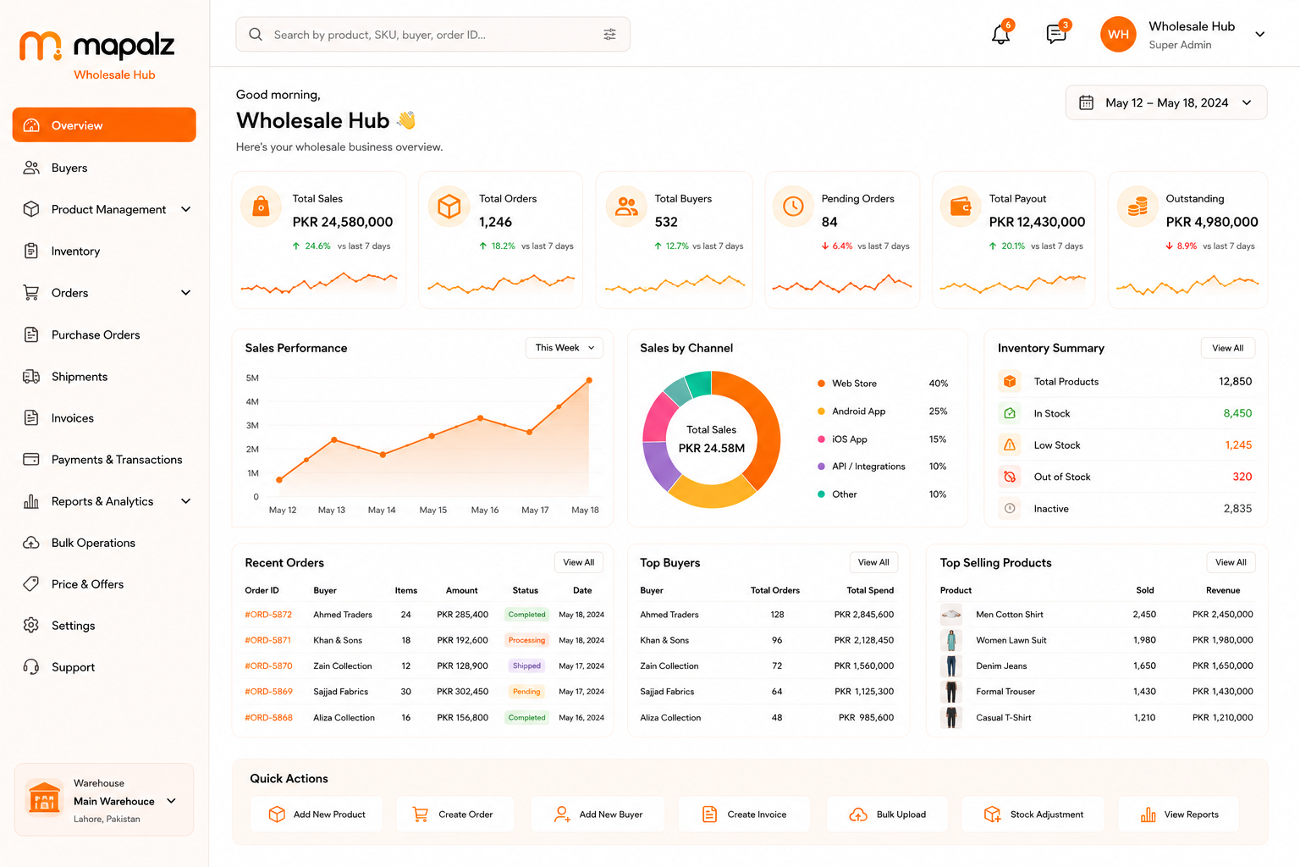Click the Create Order quick action
The image size is (1300, 867).
(454, 815)
